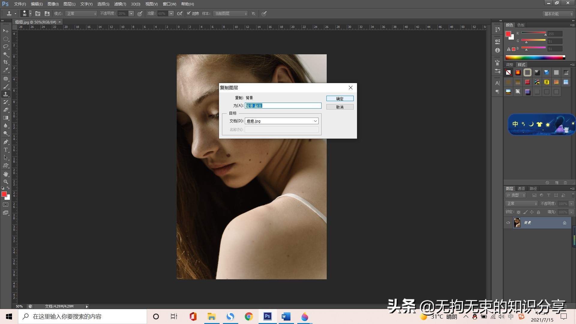Screen dimensions: 576x324
Task: Select the Pen tool
Action: click(x=6, y=142)
